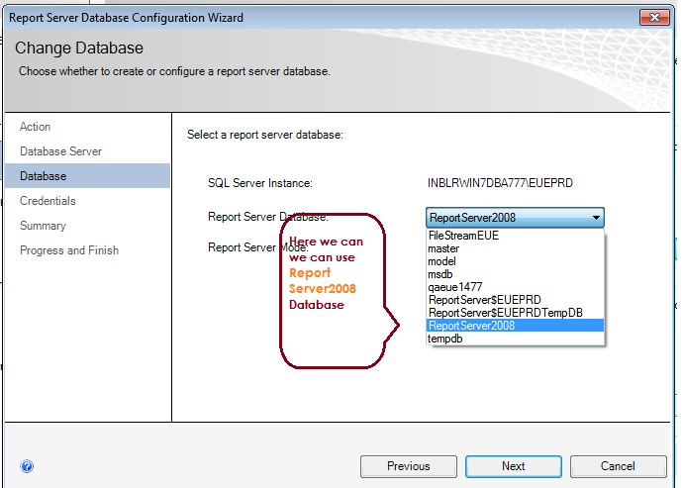683x488 pixels.
Task: Open the help icon at bottom left
Action: pos(27,466)
